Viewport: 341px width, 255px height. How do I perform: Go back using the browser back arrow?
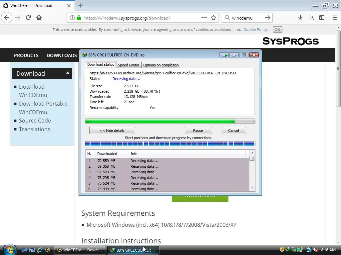(7, 18)
